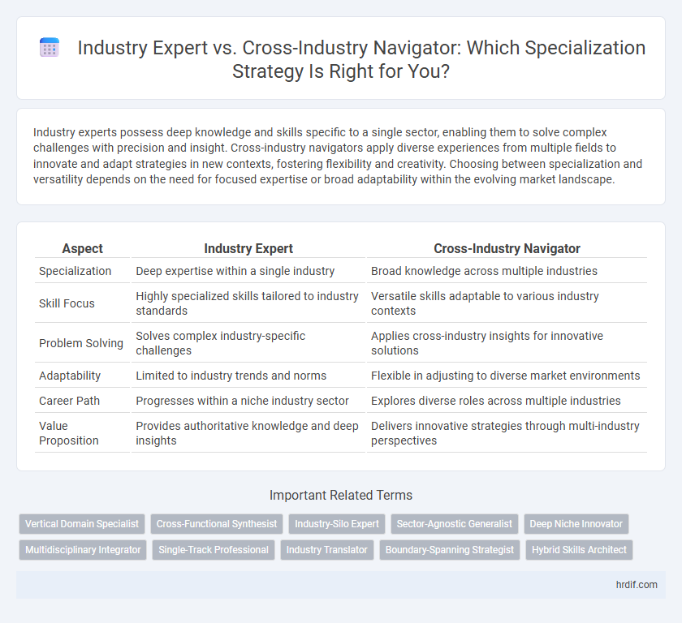Viewport: 682px width, 623px height.
Task: Click 'Broad knowledge across multiple industries' cell
Action: [507, 271]
